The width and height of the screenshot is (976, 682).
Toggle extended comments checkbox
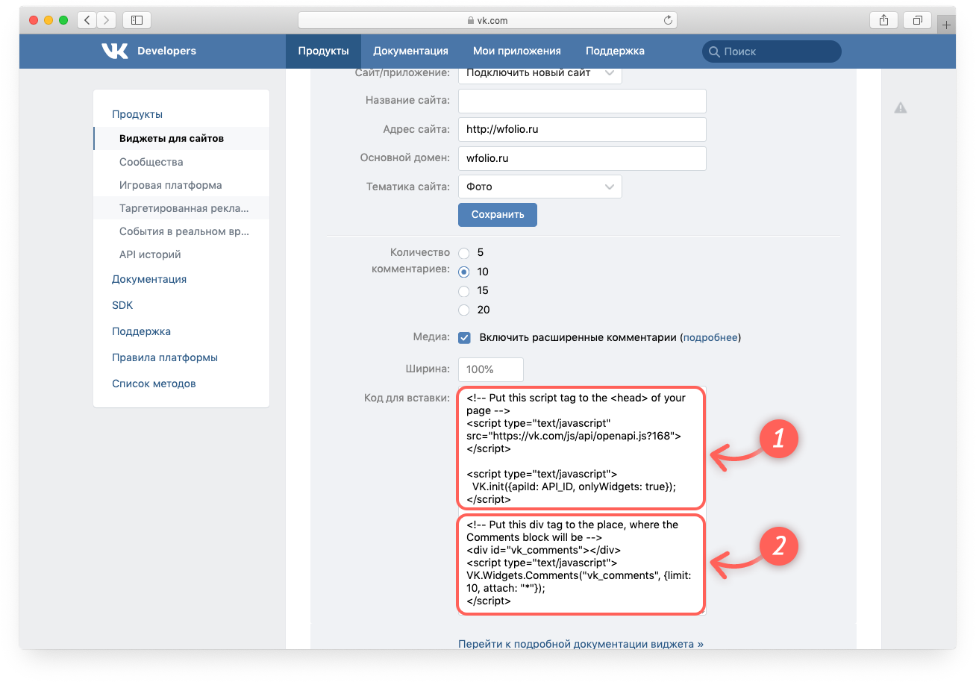coord(464,337)
